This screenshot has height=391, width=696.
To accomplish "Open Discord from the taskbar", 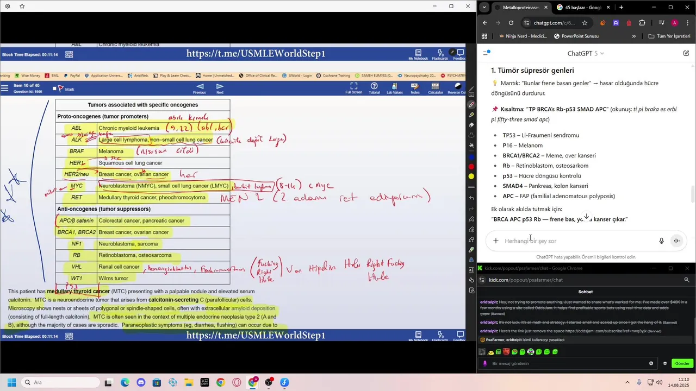I will click(x=141, y=382).
